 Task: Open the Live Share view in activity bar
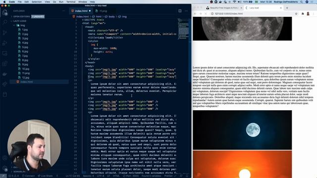coord(4,84)
